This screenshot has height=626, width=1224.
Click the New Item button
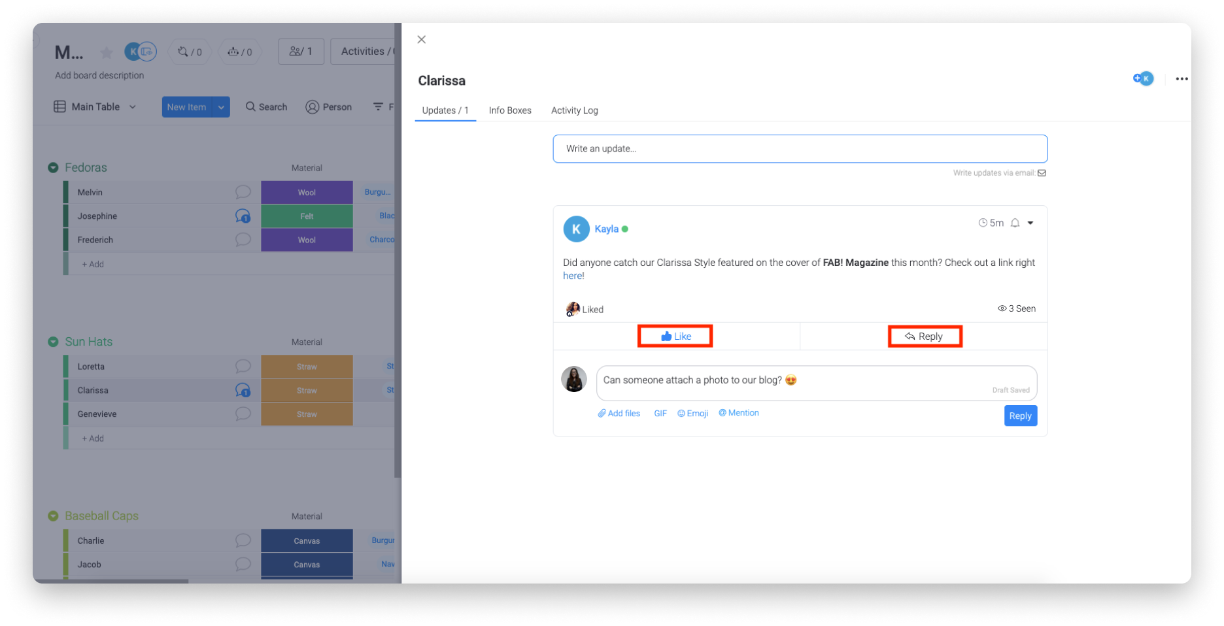186,107
